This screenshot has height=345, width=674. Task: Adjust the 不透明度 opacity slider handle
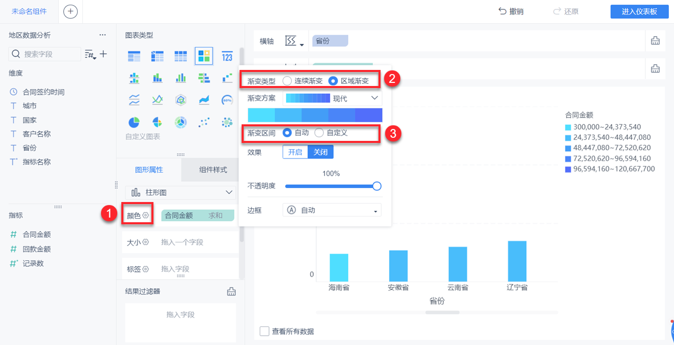377,186
